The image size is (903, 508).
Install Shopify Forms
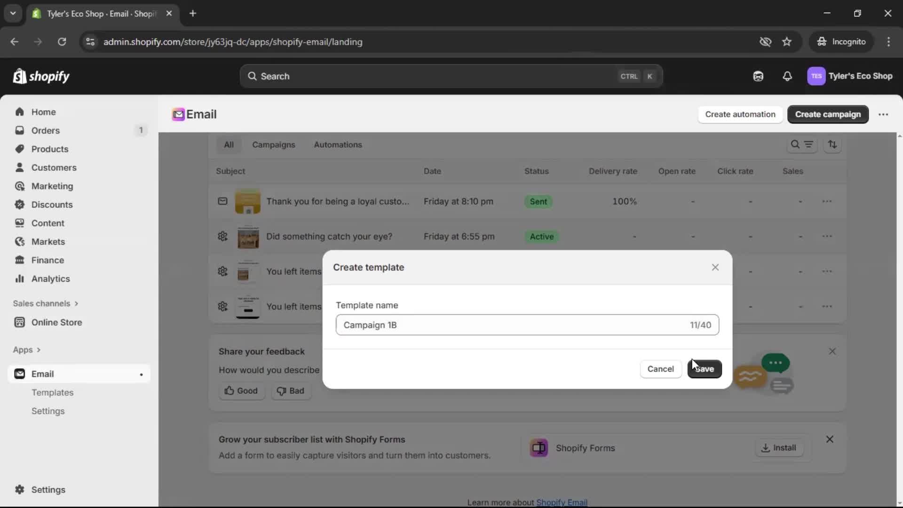pos(780,448)
